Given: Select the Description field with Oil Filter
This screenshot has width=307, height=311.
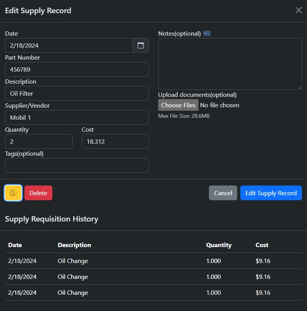Looking at the screenshot, I should [x=77, y=93].
